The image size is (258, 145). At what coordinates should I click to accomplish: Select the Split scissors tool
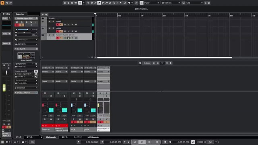[103, 3]
